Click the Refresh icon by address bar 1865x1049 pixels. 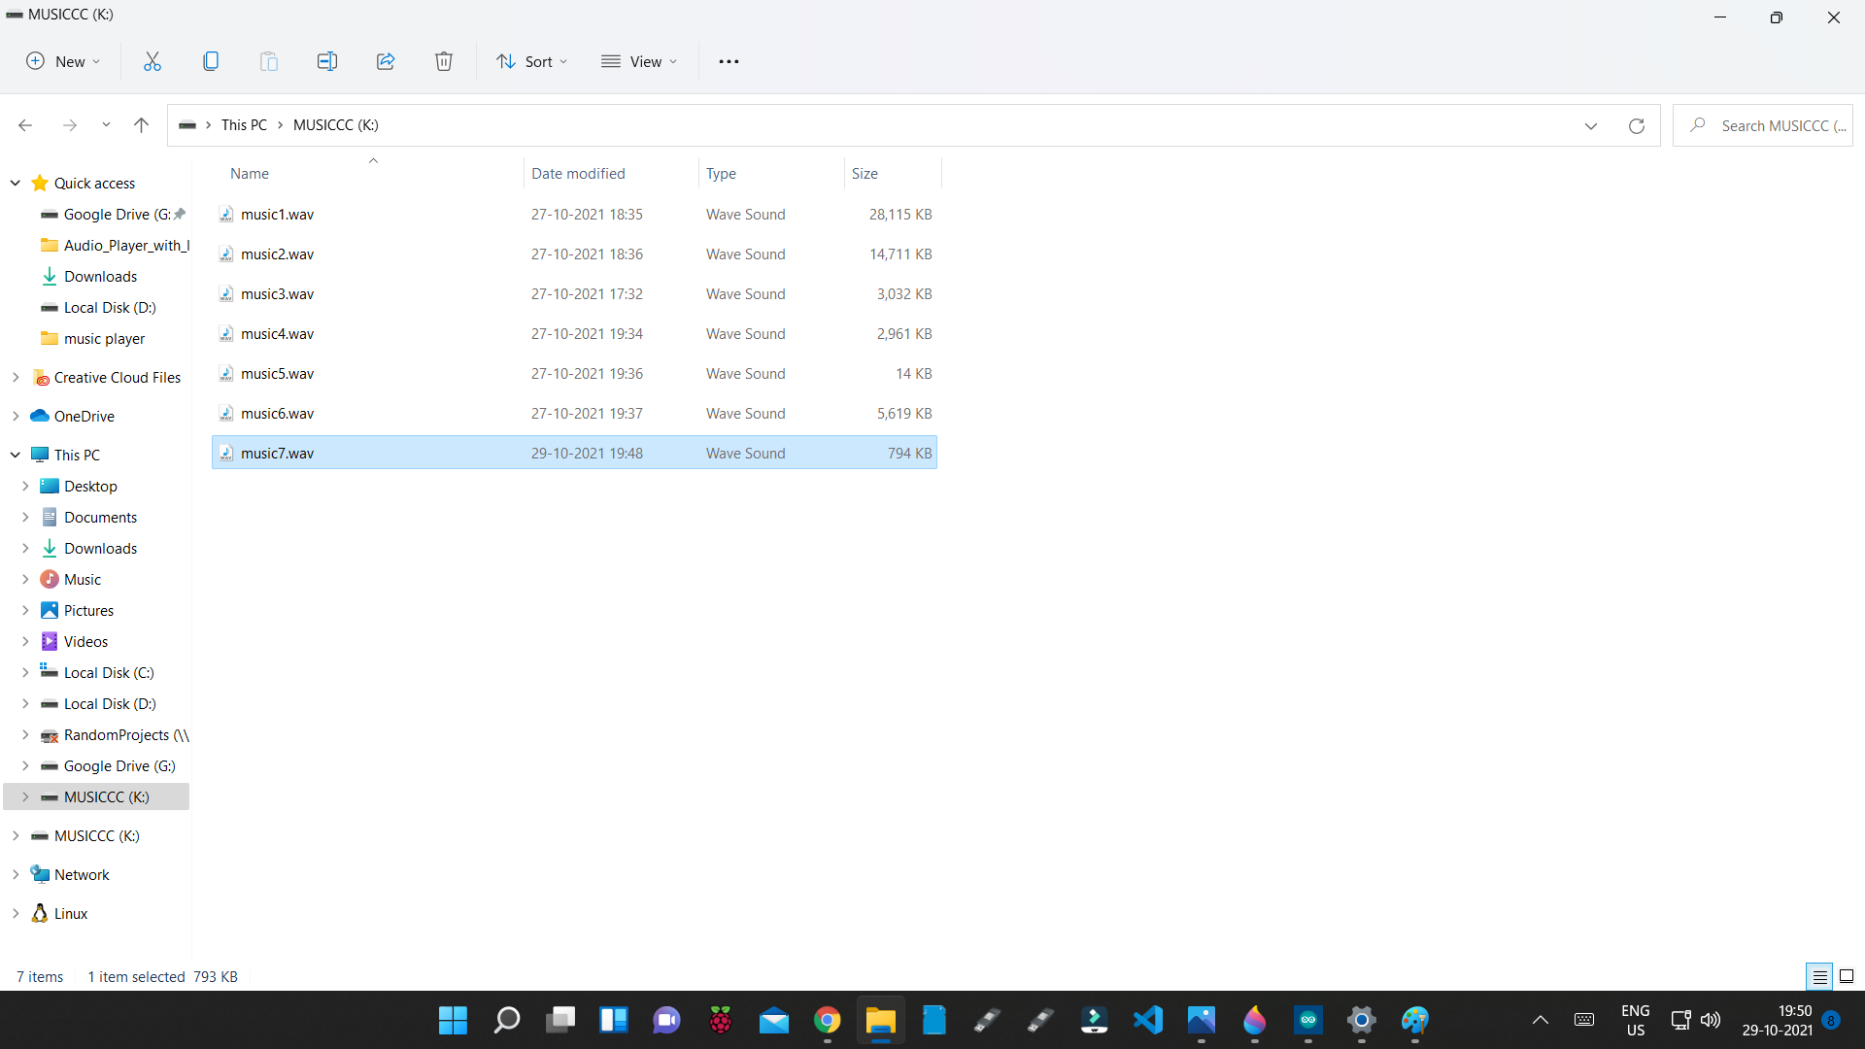click(x=1637, y=125)
